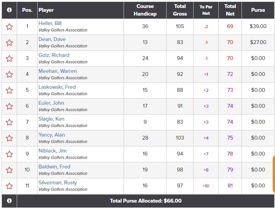The height and width of the screenshot is (209, 275).
Task: Click the Total Net column header
Action: [230, 10]
